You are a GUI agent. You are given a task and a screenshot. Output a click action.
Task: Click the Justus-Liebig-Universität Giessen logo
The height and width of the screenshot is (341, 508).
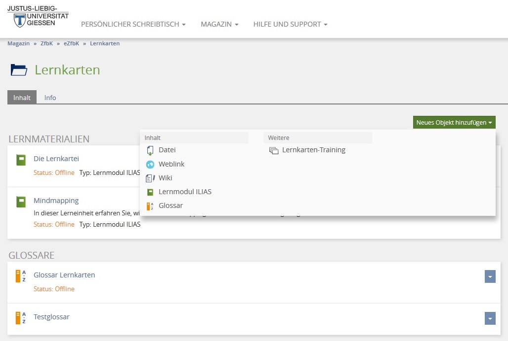click(x=38, y=17)
